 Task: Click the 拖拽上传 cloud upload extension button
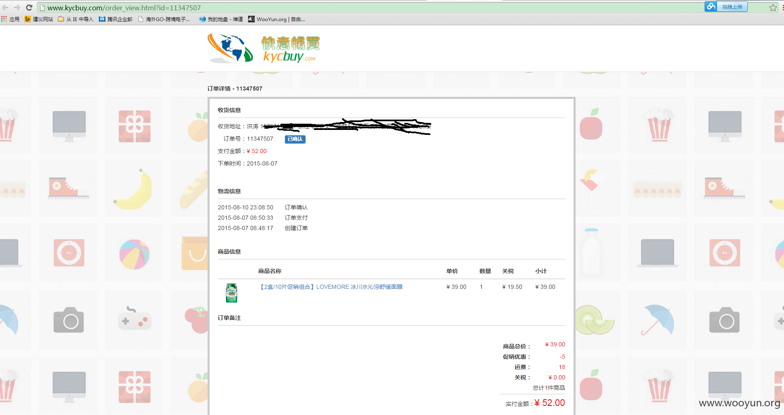(726, 7)
